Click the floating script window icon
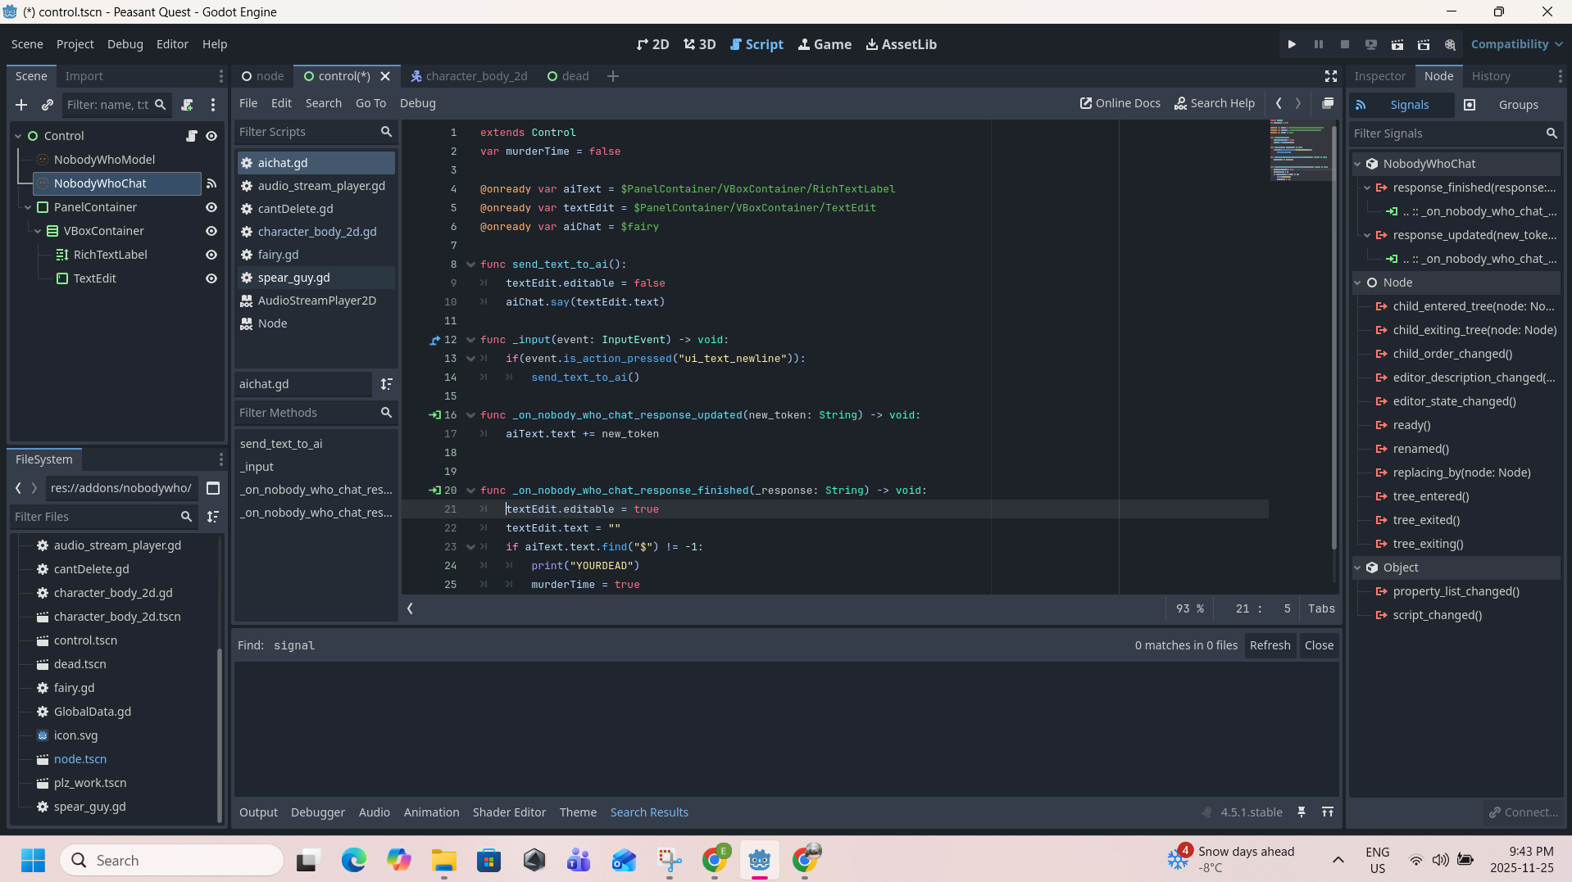This screenshot has height=882, width=1572. 1328,103
